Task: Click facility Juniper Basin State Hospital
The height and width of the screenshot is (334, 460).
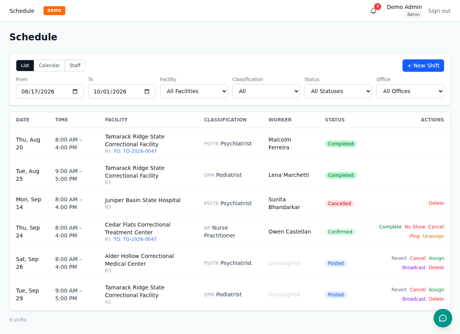Action: click(x=143, y=200)
